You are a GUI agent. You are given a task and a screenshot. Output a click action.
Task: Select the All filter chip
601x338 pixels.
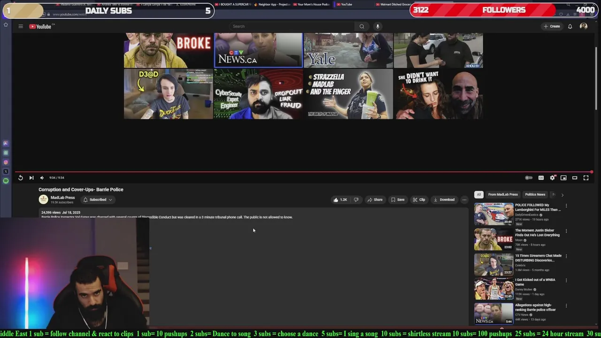(478, 194)
